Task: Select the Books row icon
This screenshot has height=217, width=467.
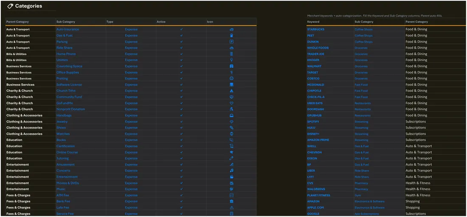Action: 231,140
